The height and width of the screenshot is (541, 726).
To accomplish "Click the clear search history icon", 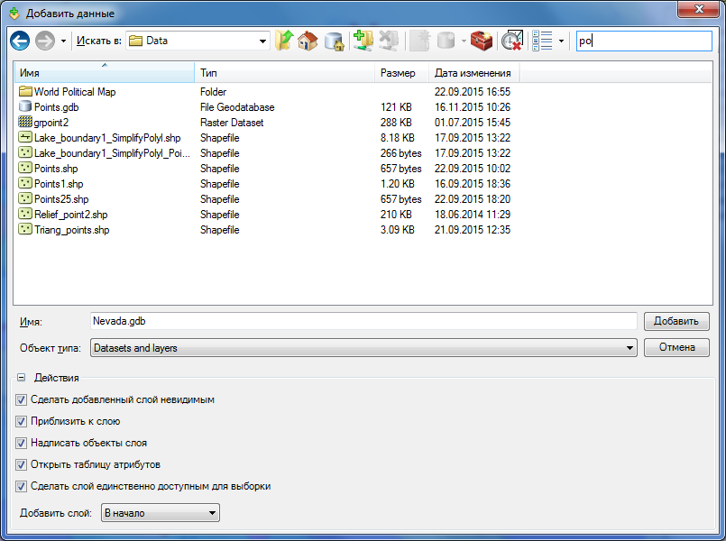I will click(512, 41).
